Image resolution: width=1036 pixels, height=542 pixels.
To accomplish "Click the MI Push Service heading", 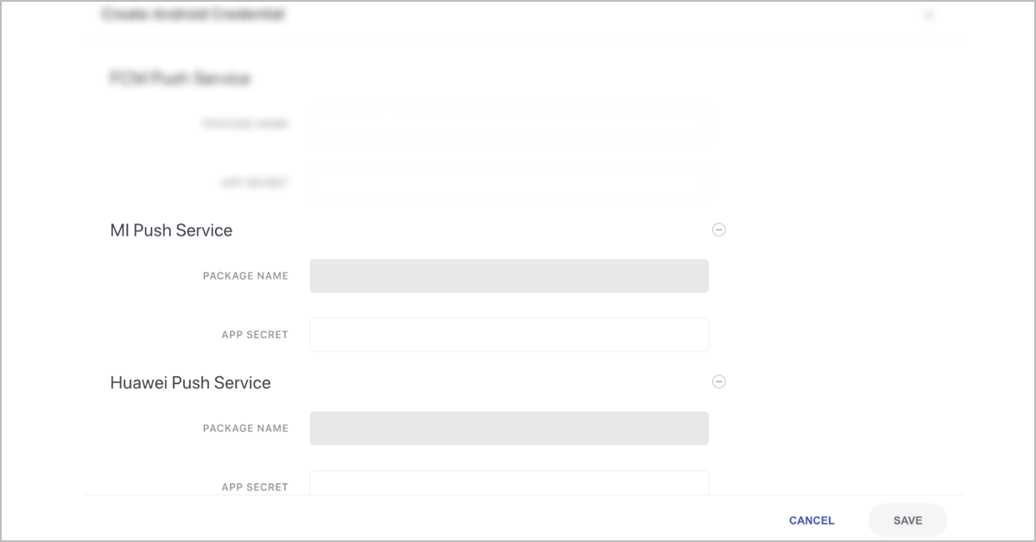I will (x=171, y=230).
